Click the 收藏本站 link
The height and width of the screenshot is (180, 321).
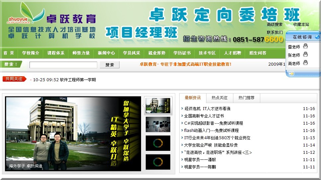tap(301, 25)
